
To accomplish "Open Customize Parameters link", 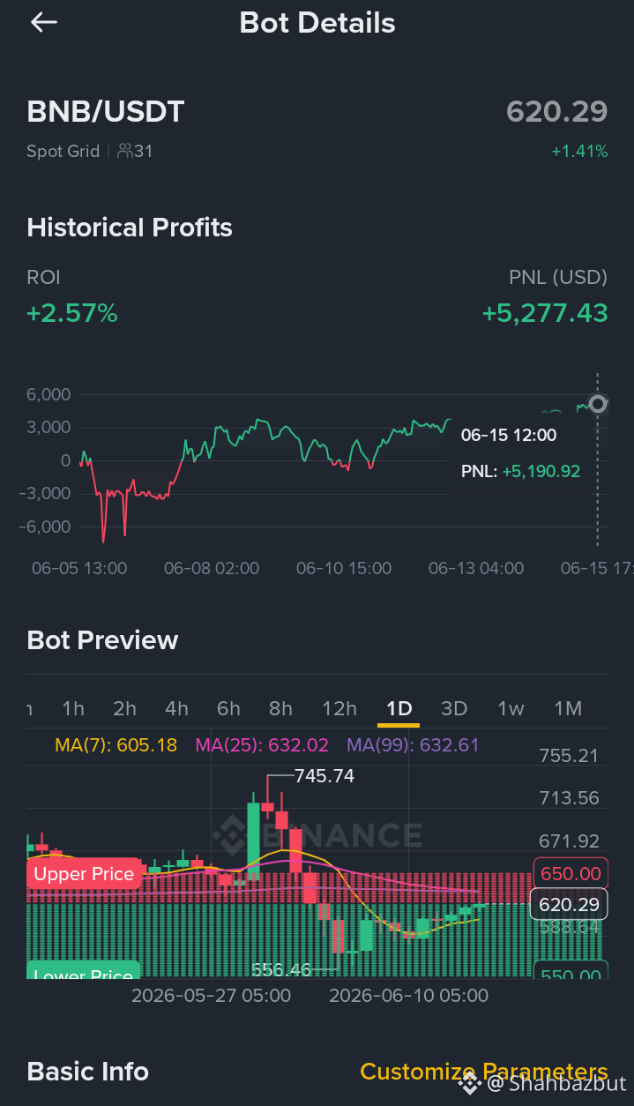I will point(484,1072).
